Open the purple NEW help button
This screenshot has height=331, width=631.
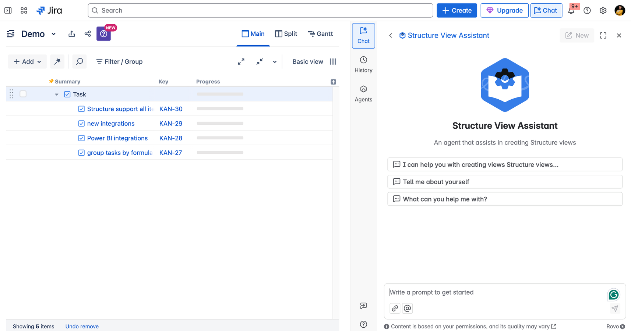coord(104,34)
